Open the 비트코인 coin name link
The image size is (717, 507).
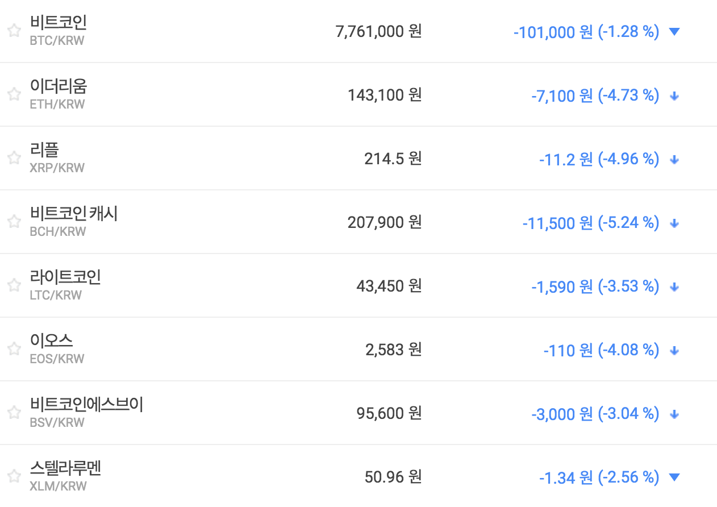58,23
